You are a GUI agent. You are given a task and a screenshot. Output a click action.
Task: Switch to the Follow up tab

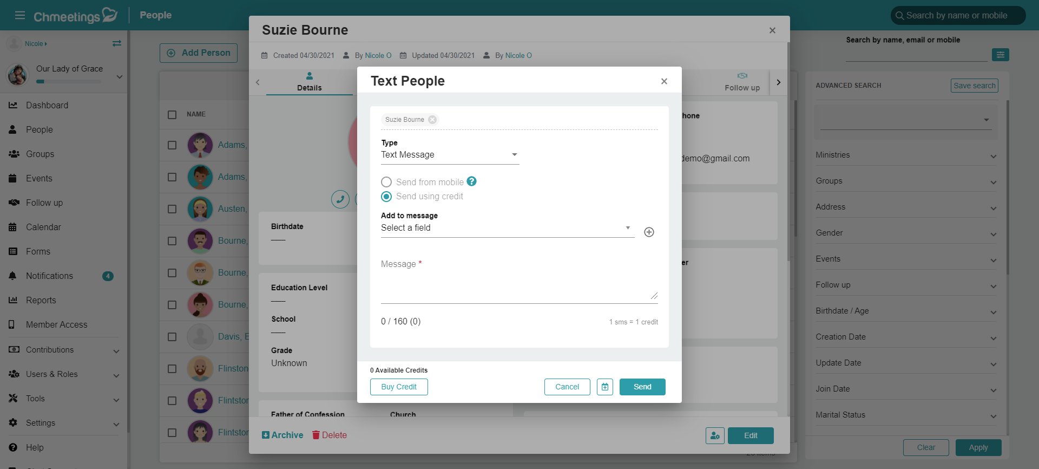click(x=742, y=82)
